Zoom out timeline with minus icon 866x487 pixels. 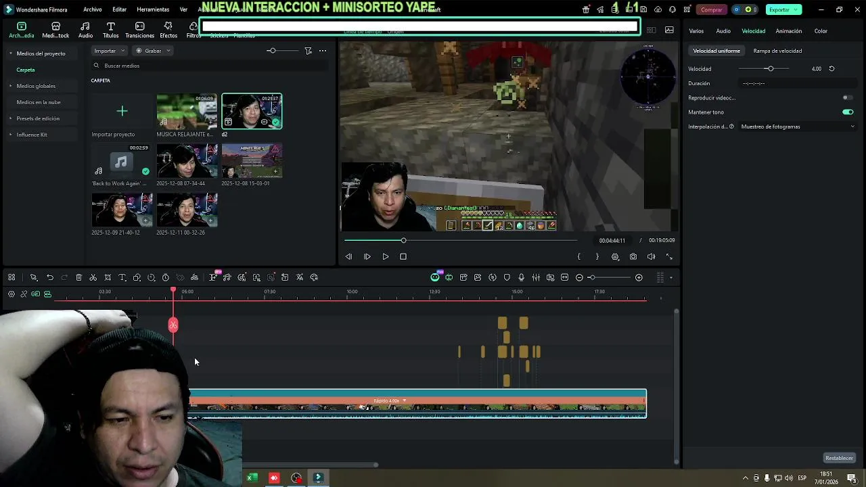(579, 277)
